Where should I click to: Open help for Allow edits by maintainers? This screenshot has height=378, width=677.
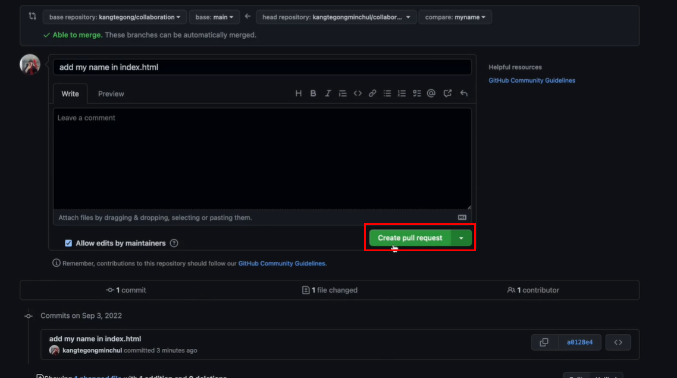pos(174,243)
